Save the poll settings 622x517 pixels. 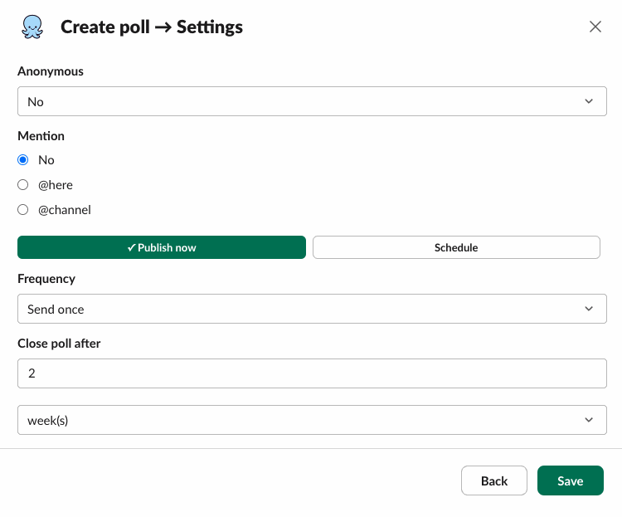[571, 480]
